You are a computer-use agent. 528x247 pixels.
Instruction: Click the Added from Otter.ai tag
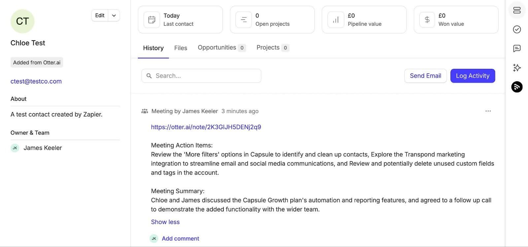(x=37, y=62)
